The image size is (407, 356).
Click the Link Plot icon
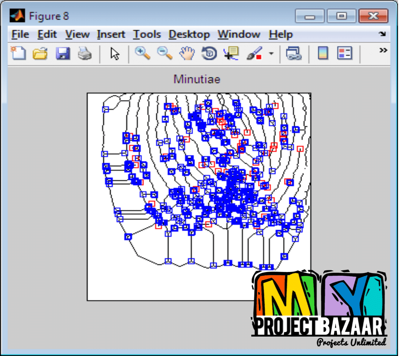293,53
